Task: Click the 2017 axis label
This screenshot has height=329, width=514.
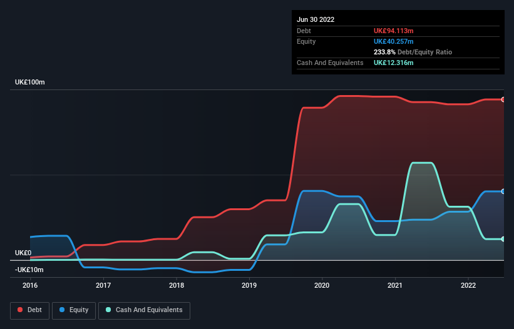Action: click(103, 285)
